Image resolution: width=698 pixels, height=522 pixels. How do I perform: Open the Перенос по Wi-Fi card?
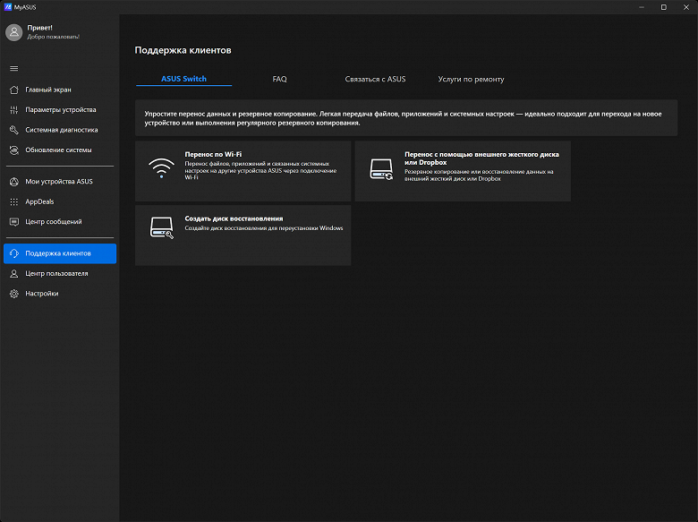243,170
